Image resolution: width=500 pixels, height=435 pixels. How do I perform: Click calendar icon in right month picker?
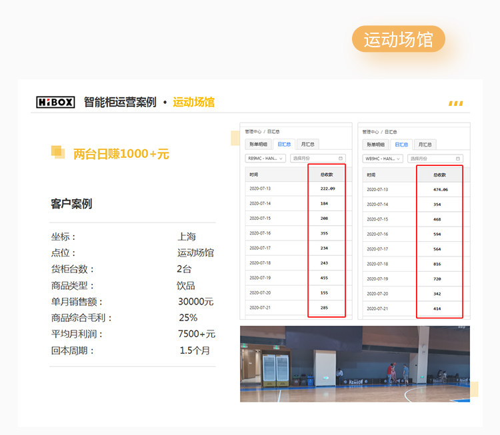tap(457, 159)
